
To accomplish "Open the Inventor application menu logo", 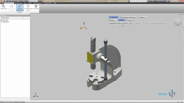I will point(2,2).
